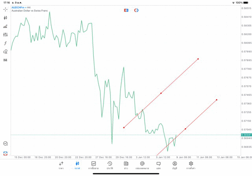Open the กล่องจดหมาย (Mailbox) tab

(x=142, y=165)
